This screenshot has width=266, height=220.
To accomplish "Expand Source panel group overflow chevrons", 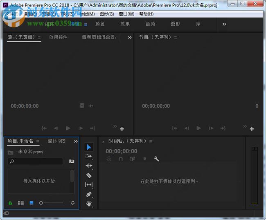I will pos(130,38).
